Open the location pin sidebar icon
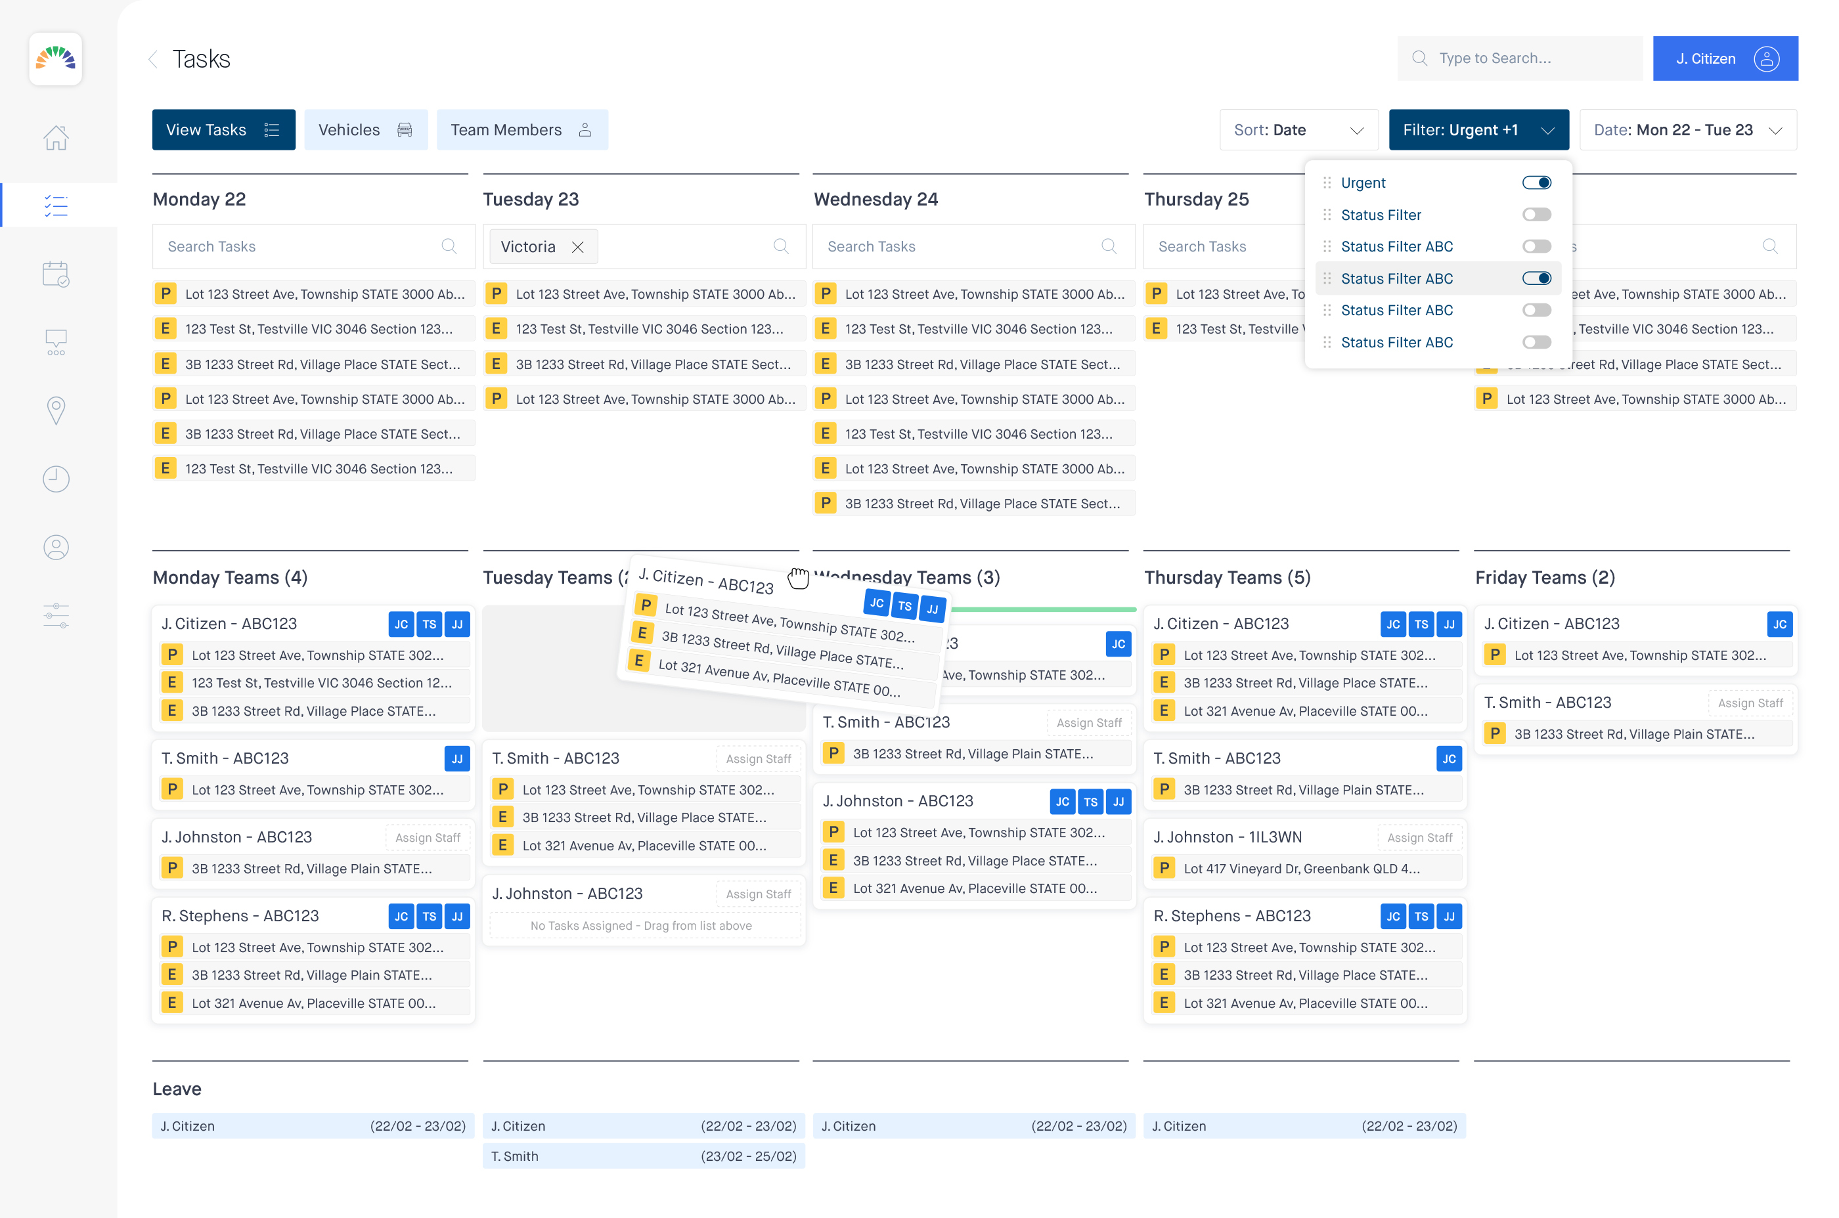1839x1218 pixels. click(x=56, y=410)
